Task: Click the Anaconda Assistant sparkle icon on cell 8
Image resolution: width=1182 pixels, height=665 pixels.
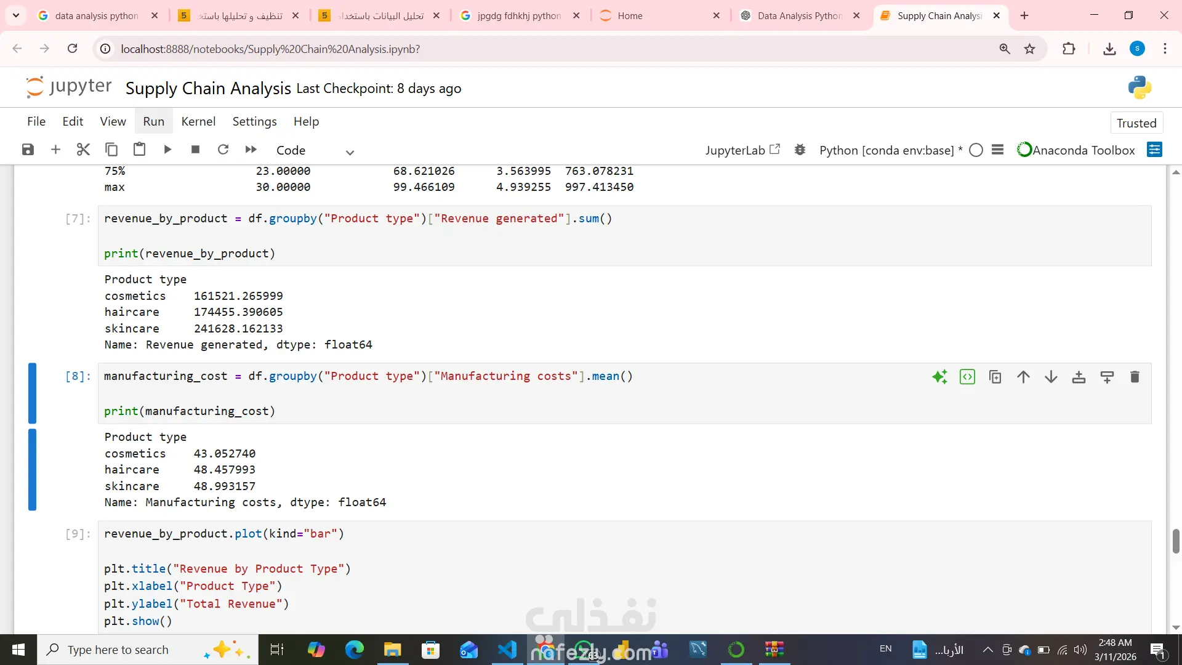Action: click(x=939, y=377)
